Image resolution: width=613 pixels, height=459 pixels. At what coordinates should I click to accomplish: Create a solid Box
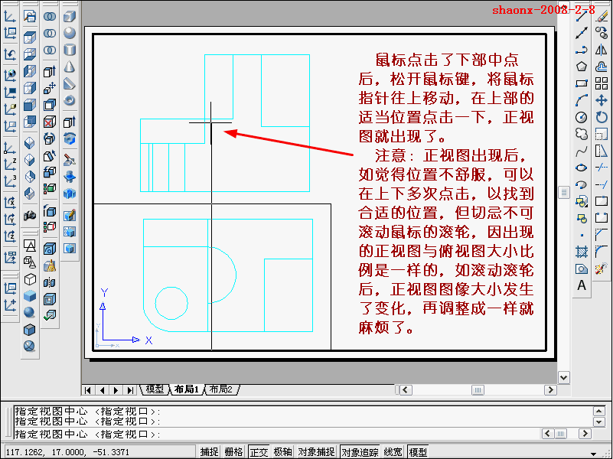coord(70,16)
